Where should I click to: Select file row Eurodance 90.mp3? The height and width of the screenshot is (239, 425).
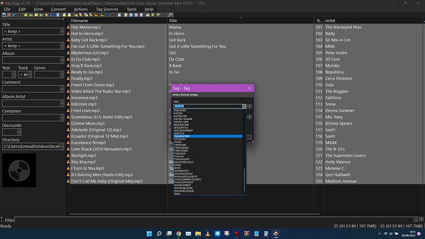coord(119,142)
